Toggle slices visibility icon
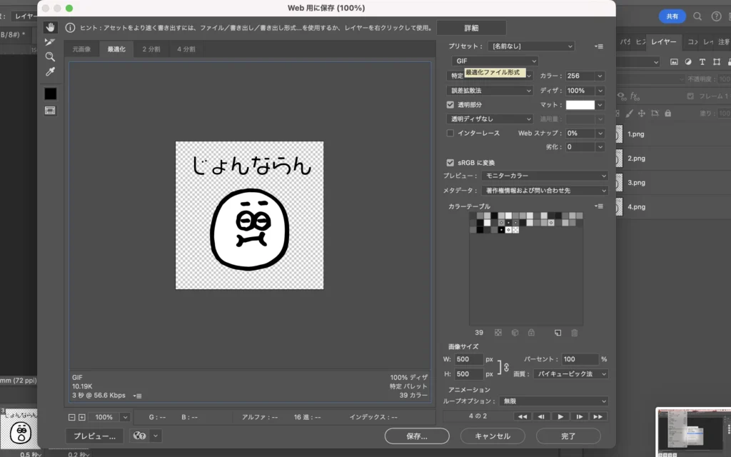731x457 pixels. coord(50,111)
